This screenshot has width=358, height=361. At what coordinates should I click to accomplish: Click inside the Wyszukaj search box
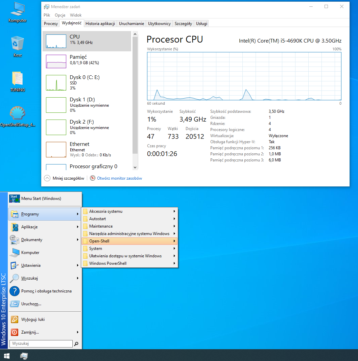(x=41, y=343)
